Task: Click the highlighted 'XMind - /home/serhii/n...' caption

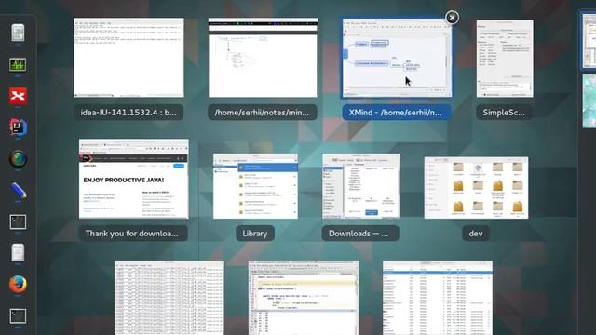Action: [x=397, y=113]
